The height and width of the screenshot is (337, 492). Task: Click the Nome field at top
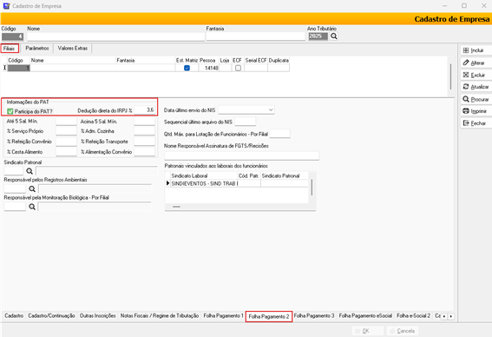tap(115, 36)
